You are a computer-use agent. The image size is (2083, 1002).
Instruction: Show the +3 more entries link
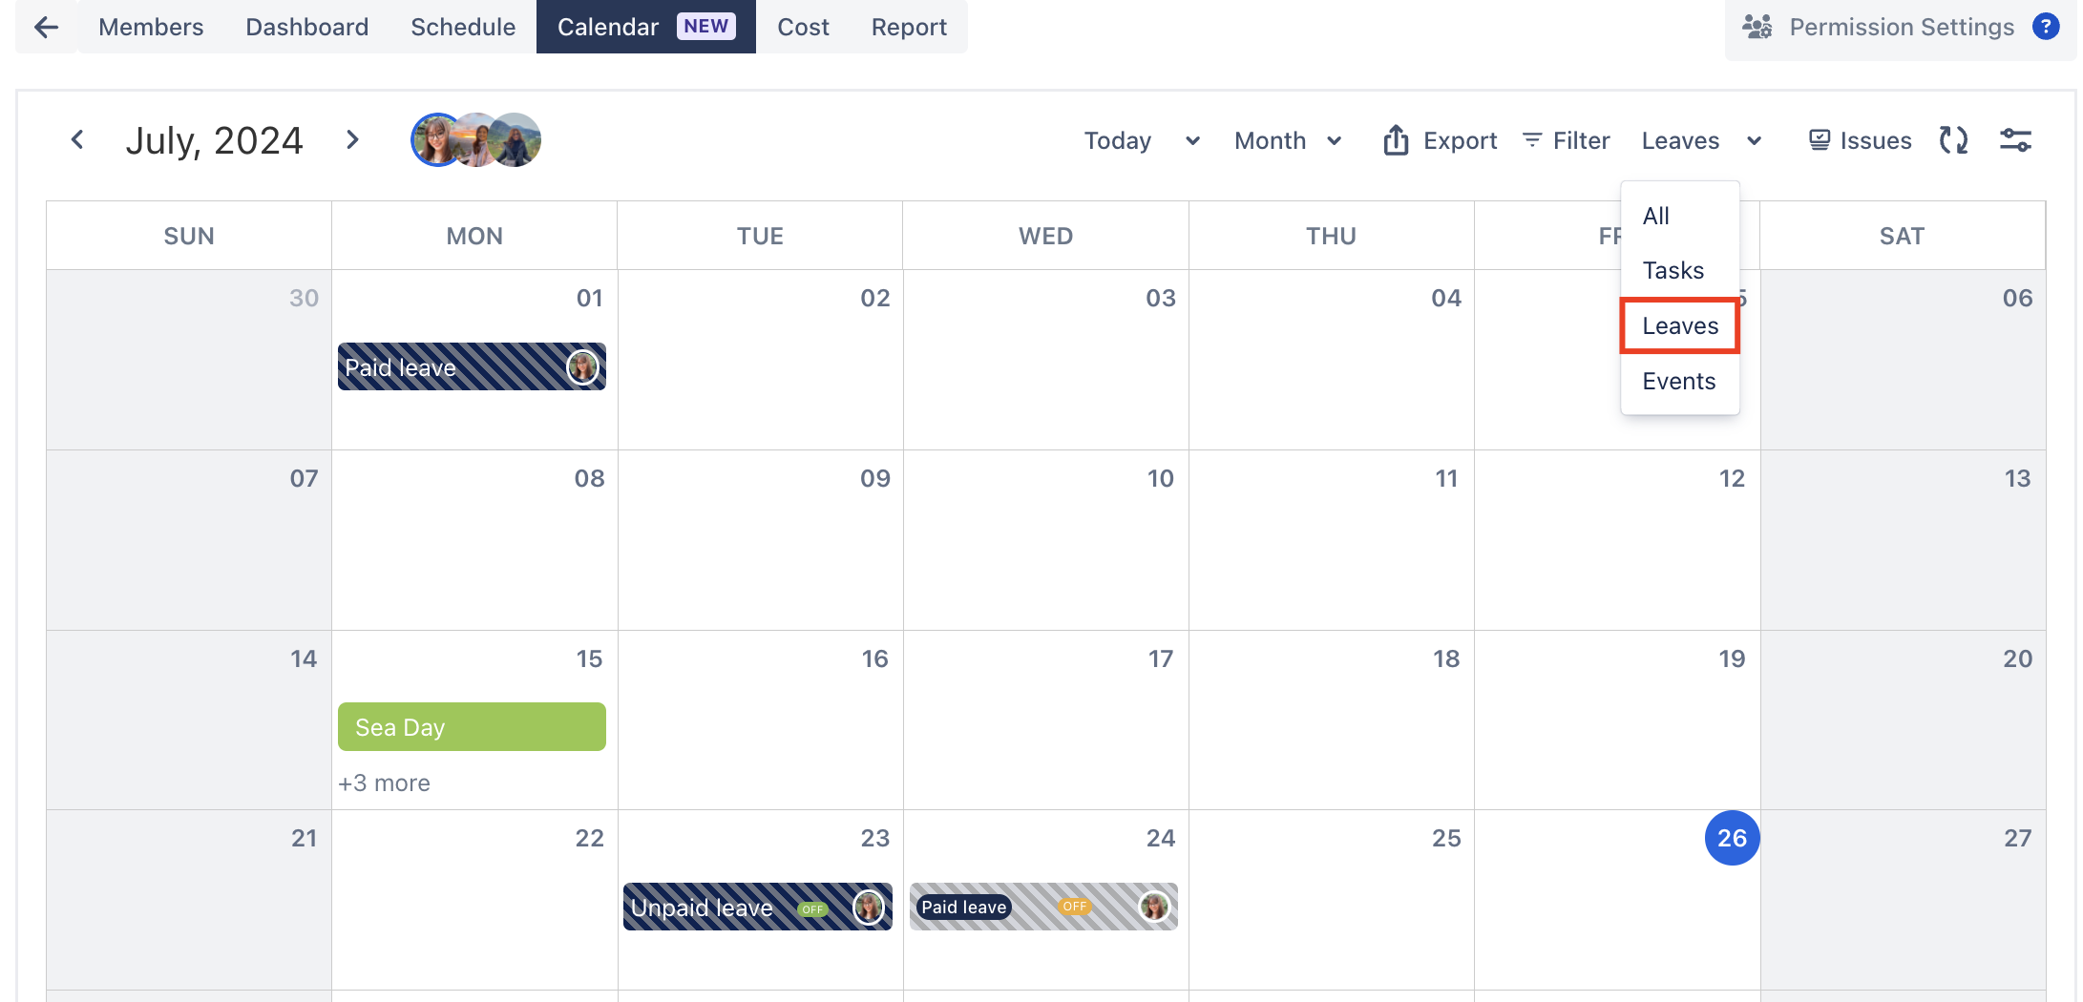(384, 783)
